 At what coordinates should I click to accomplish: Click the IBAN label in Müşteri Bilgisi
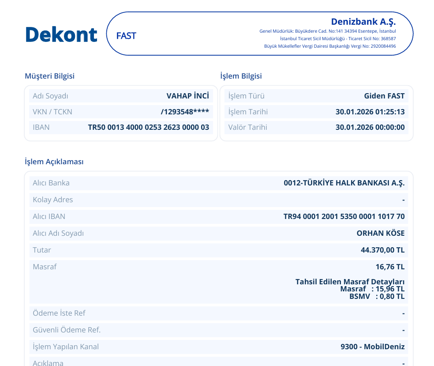pyautogui.click(x=41, y=127)
